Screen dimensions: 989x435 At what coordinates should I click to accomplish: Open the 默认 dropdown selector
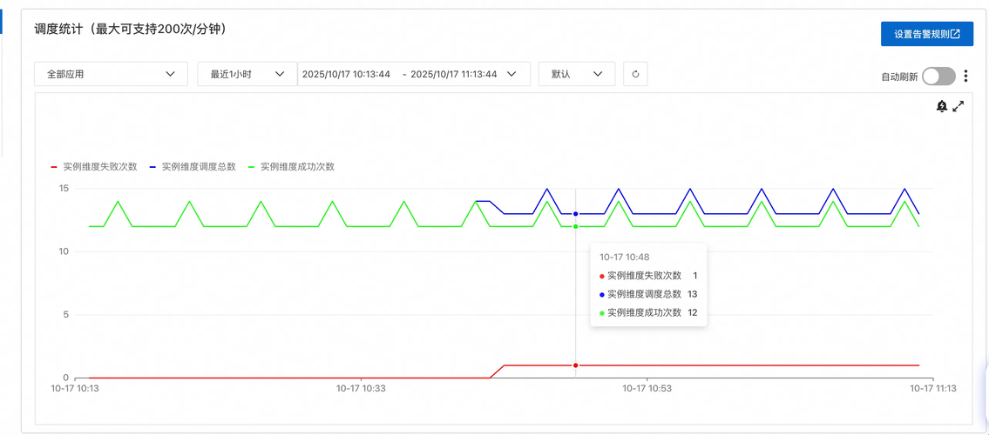point(576,74)
